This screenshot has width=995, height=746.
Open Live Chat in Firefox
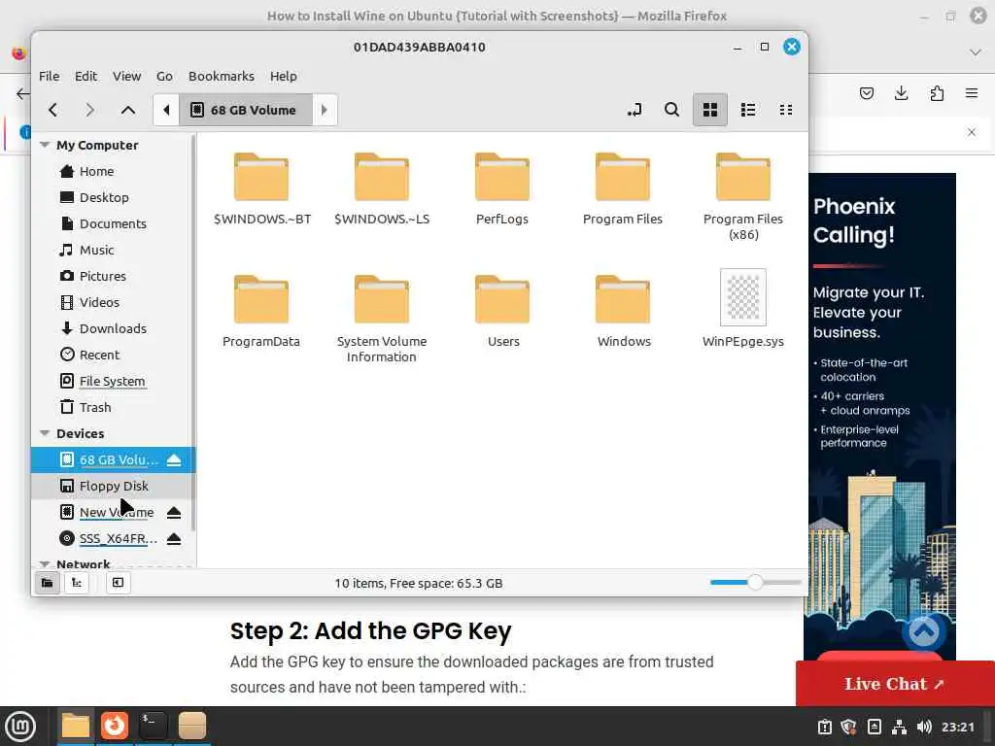895,684
